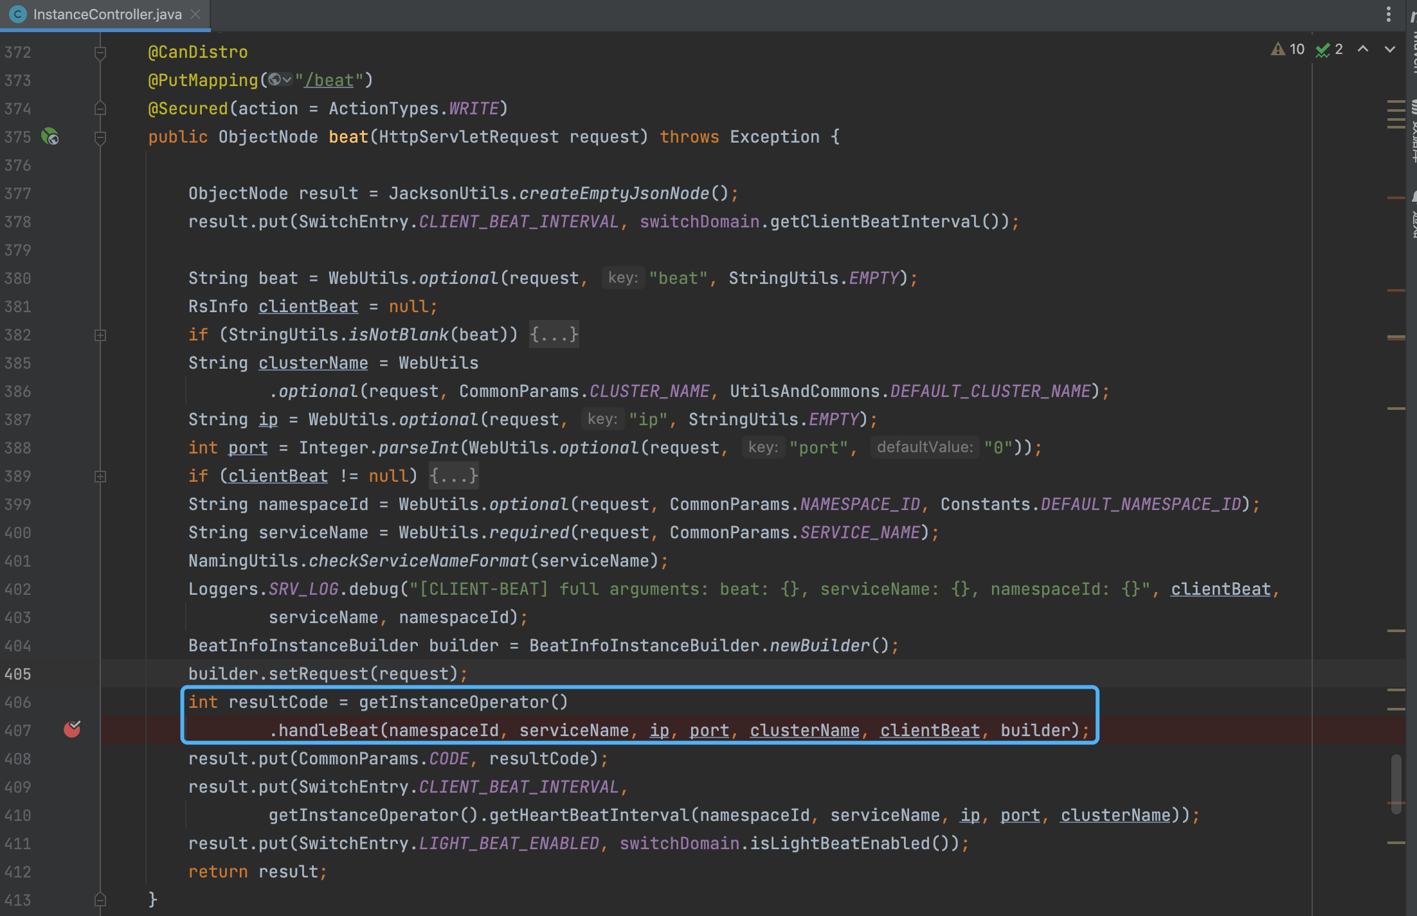Screen dimensions: 1417x916
Task: Click the clientBeat variable on line 381
Action: pos(309,306)
